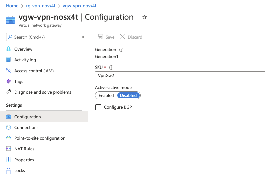This screenshot has height=178, width=265.
Task: Open the SKU VpnGw2 dropdown
Action: [180, 75]
